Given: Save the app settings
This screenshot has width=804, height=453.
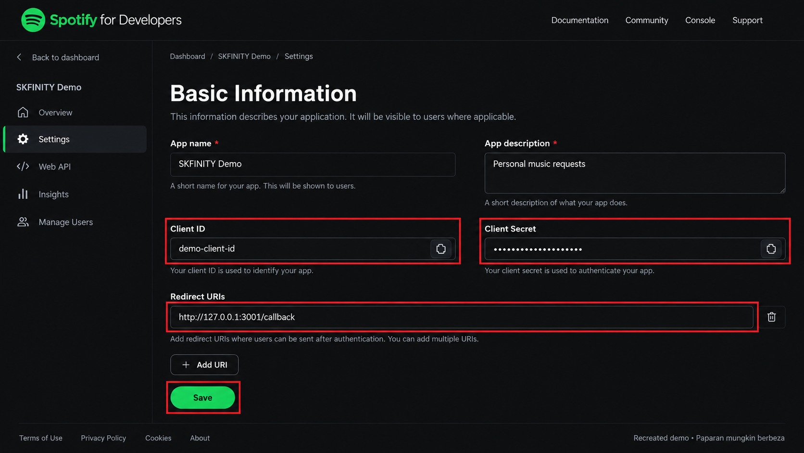Looking at the screenshot, I should coord(203,398).
